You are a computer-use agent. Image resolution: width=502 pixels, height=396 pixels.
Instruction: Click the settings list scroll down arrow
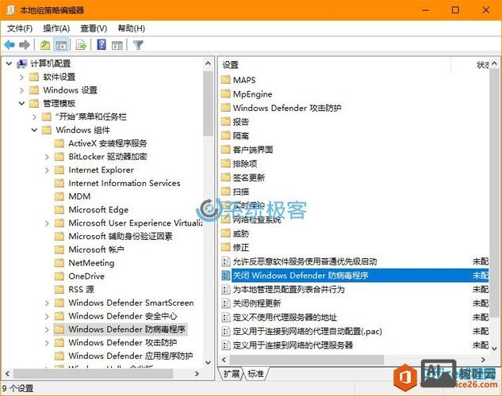click(494, 348)
